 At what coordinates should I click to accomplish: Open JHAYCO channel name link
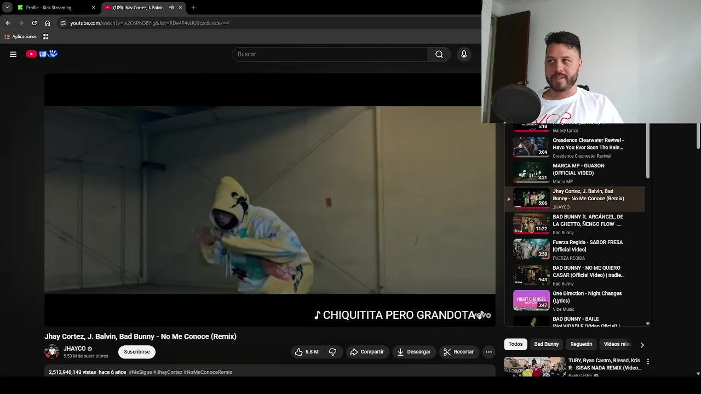(74, 349)
